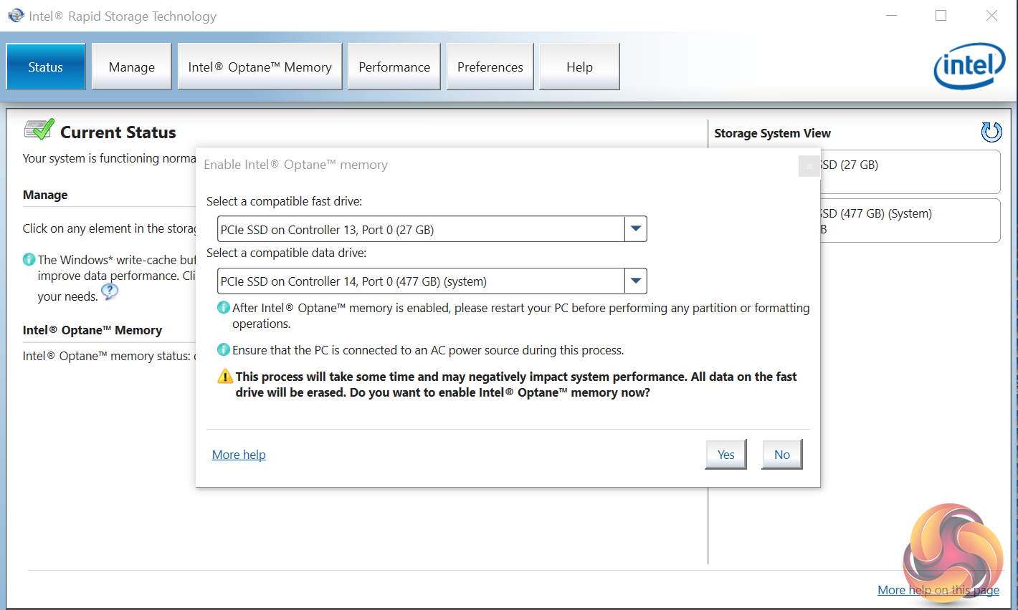Click the refresh icon in Storage System View

991,132
